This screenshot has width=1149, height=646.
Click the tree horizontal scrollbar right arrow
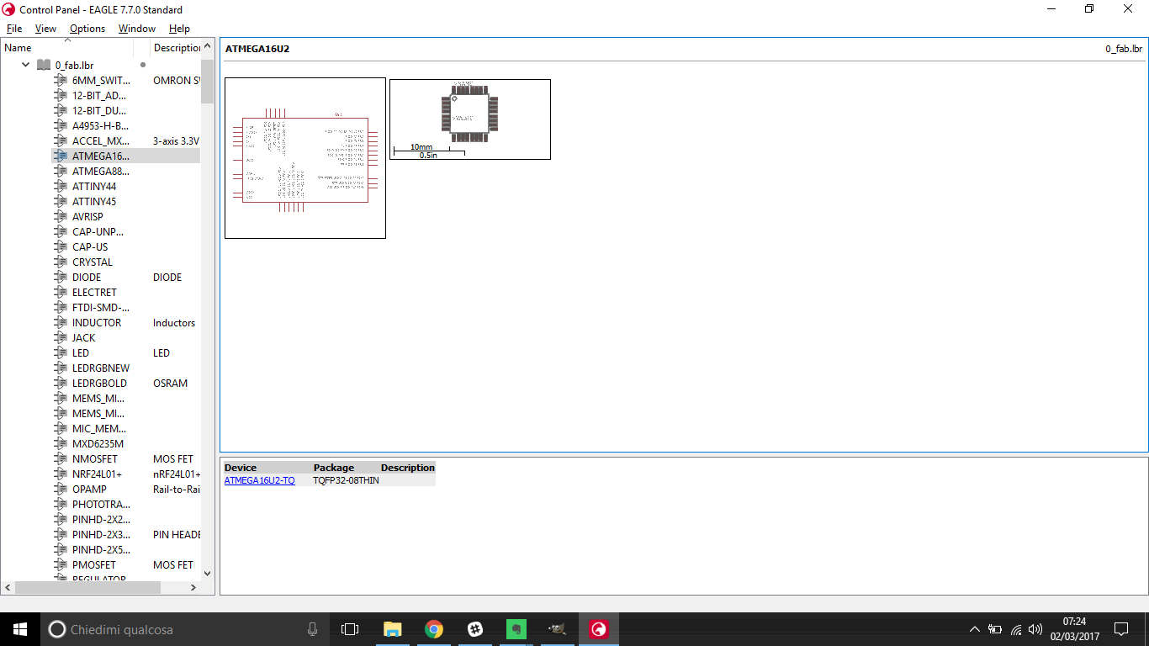pyautogui.click(x=193, y=587)
